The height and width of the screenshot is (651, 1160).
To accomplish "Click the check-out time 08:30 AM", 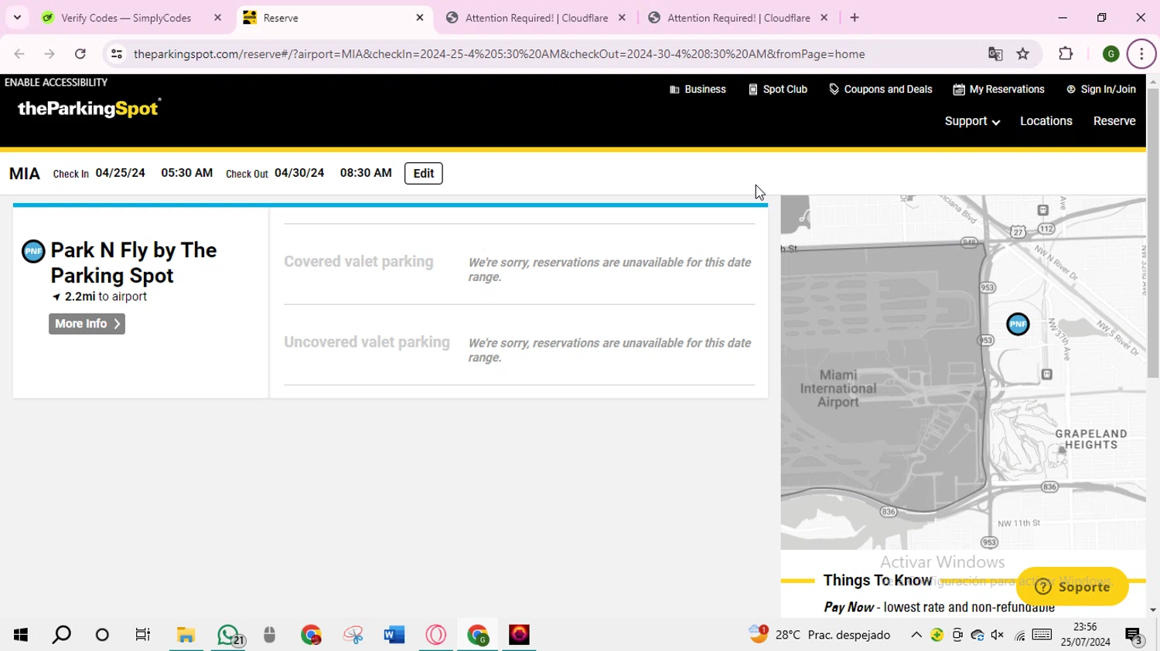I will point(366,173).
